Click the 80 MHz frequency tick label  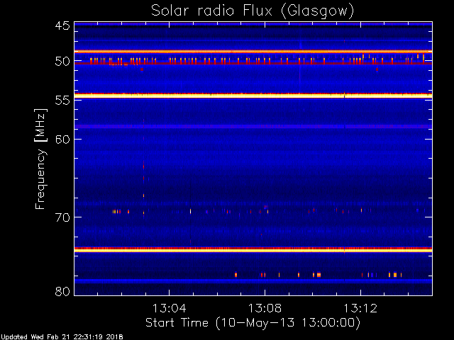(62, 291)
